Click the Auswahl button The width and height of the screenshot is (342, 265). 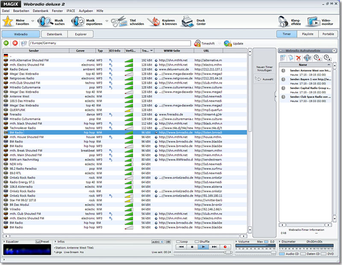pyautogui.click(x=264, y=79)
